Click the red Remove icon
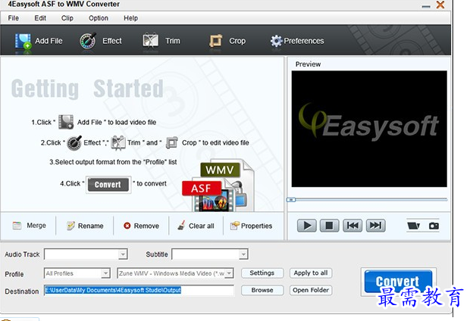Image resolution: width=470 pixels, height=321 pixels. [127, 226]
